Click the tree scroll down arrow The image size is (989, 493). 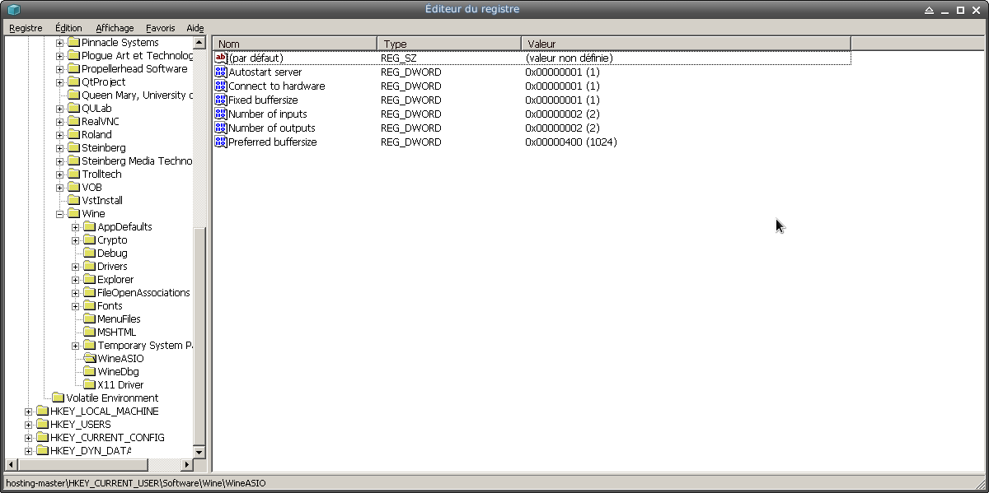(x=199, y=452)
